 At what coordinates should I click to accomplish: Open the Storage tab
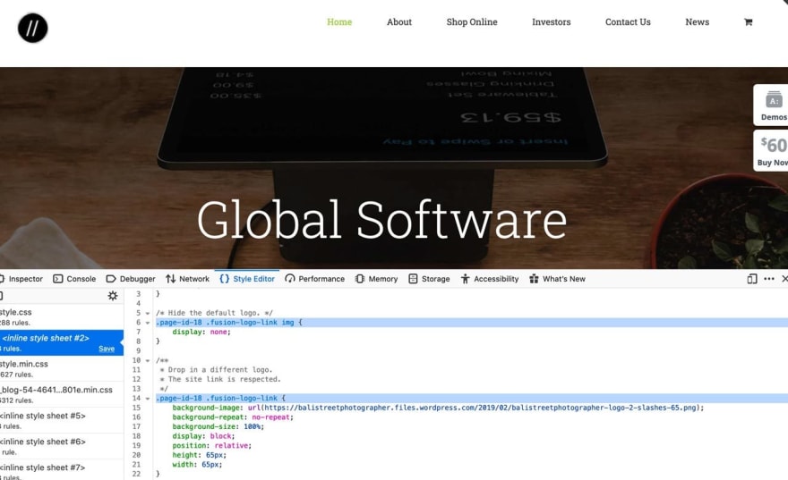pyautogui.click(x=429, y=279)
